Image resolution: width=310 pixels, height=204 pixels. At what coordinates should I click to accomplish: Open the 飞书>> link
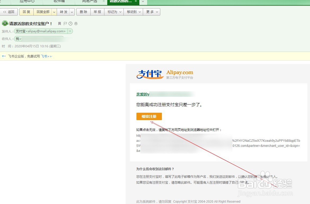tap(46, 56)
